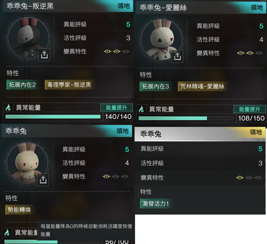Click 領地 label on 叛逆黑 header
Viewport: 267px width, 244px height.
pos(124,6)
